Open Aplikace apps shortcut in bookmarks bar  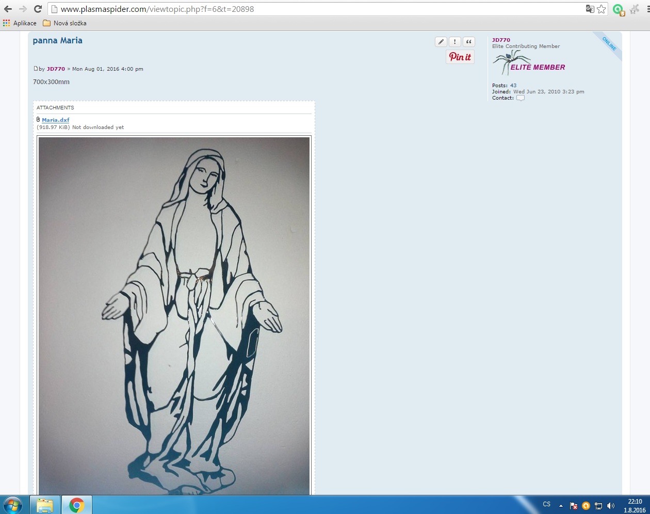click(20, 23)
